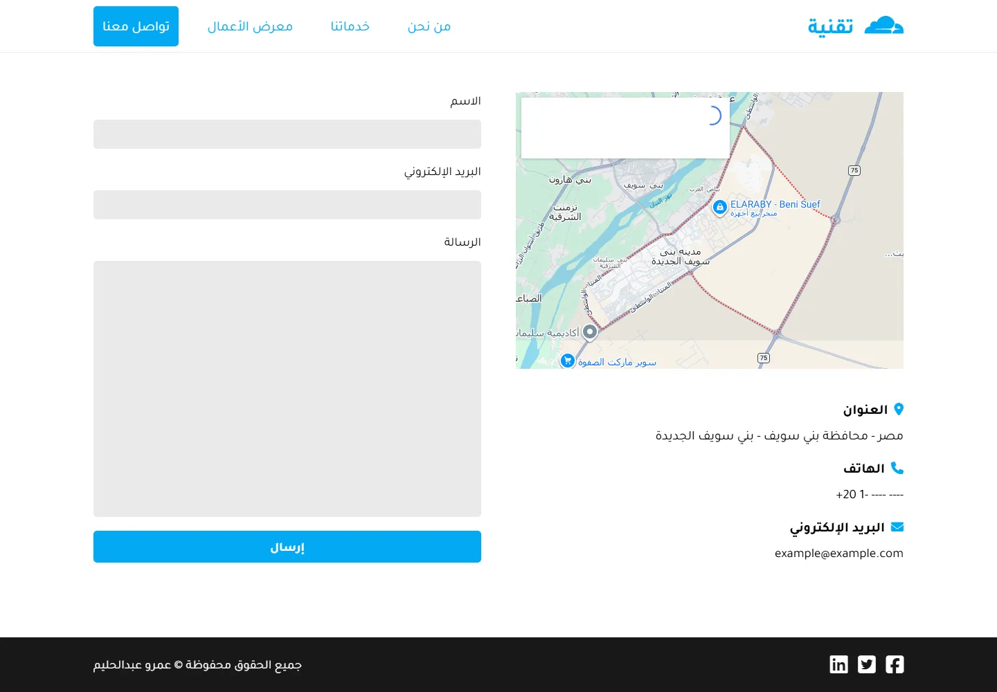Click route 75 shield at bottom of map
Viewport: 997px width, 692px height.
tap(764, 358)
